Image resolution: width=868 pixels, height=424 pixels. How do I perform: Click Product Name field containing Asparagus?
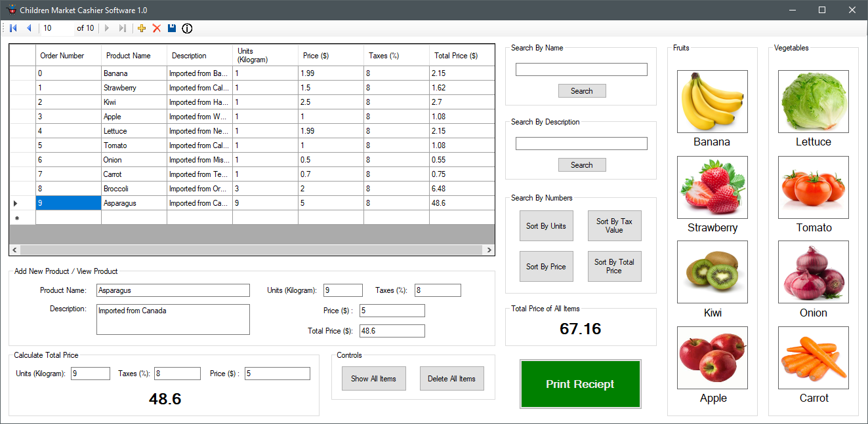coord(173,290)
